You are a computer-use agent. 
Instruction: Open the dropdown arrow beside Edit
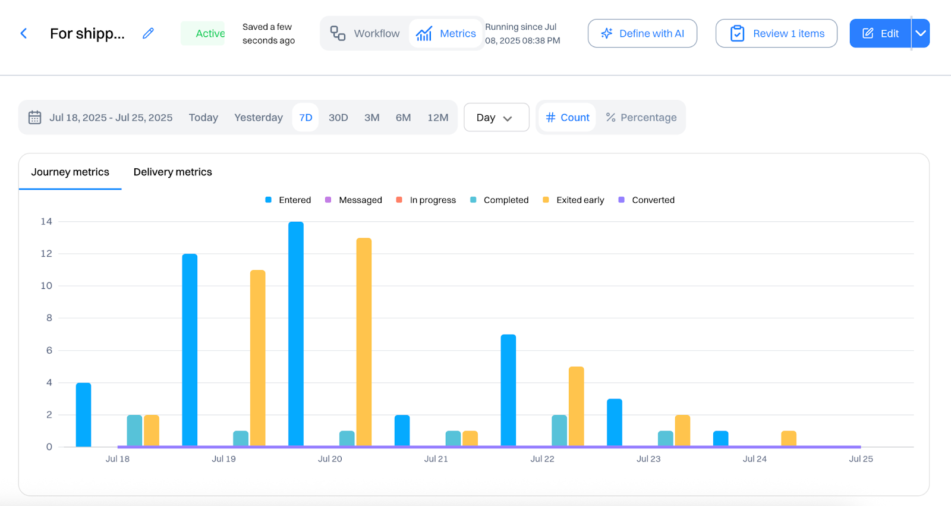point(921,33)
